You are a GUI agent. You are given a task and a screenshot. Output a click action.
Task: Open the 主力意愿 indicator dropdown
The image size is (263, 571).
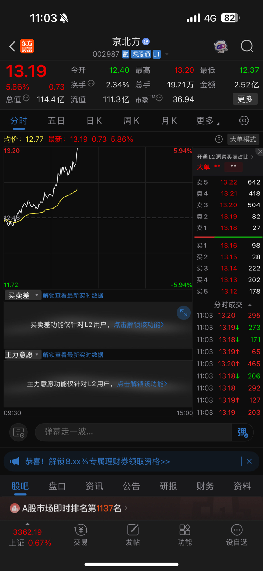(x=23, y=355)
